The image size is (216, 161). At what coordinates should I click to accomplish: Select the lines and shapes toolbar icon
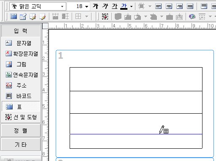pos(105,16)
